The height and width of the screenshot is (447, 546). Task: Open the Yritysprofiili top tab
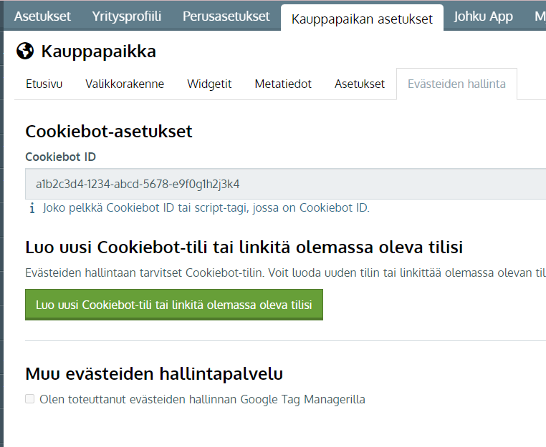pyautogui.click(x=126, y=16)
